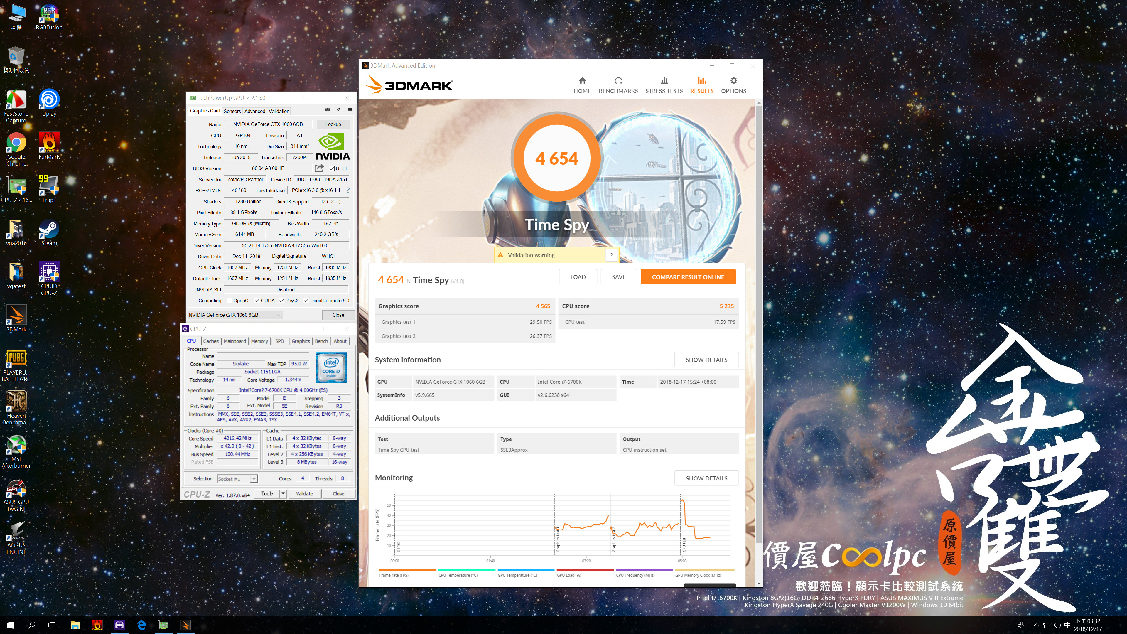This screenshot has height=634, width=1127.
Task: Click the Validate button in CPU-Z
Action: 305,493
